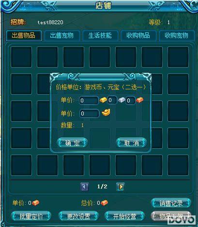
Task: Confirm the price with the 确定 button
Action: (x=72, y=143)
